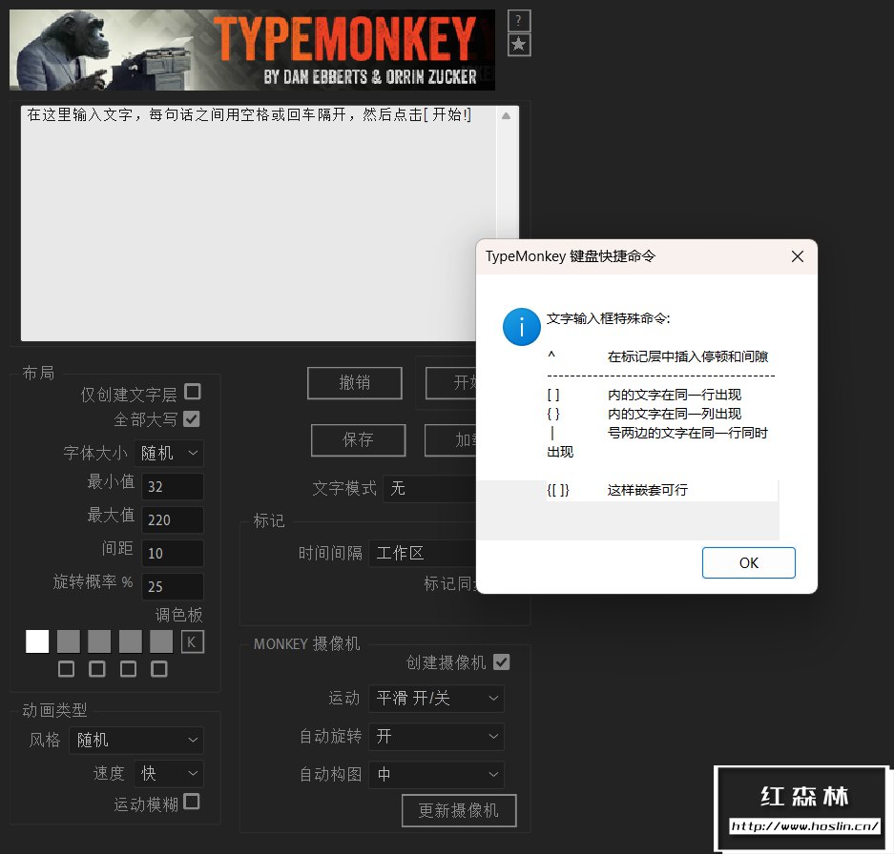Click the 内的文字在同一列出现 text

pyautogui.click(x=674, y=414)
